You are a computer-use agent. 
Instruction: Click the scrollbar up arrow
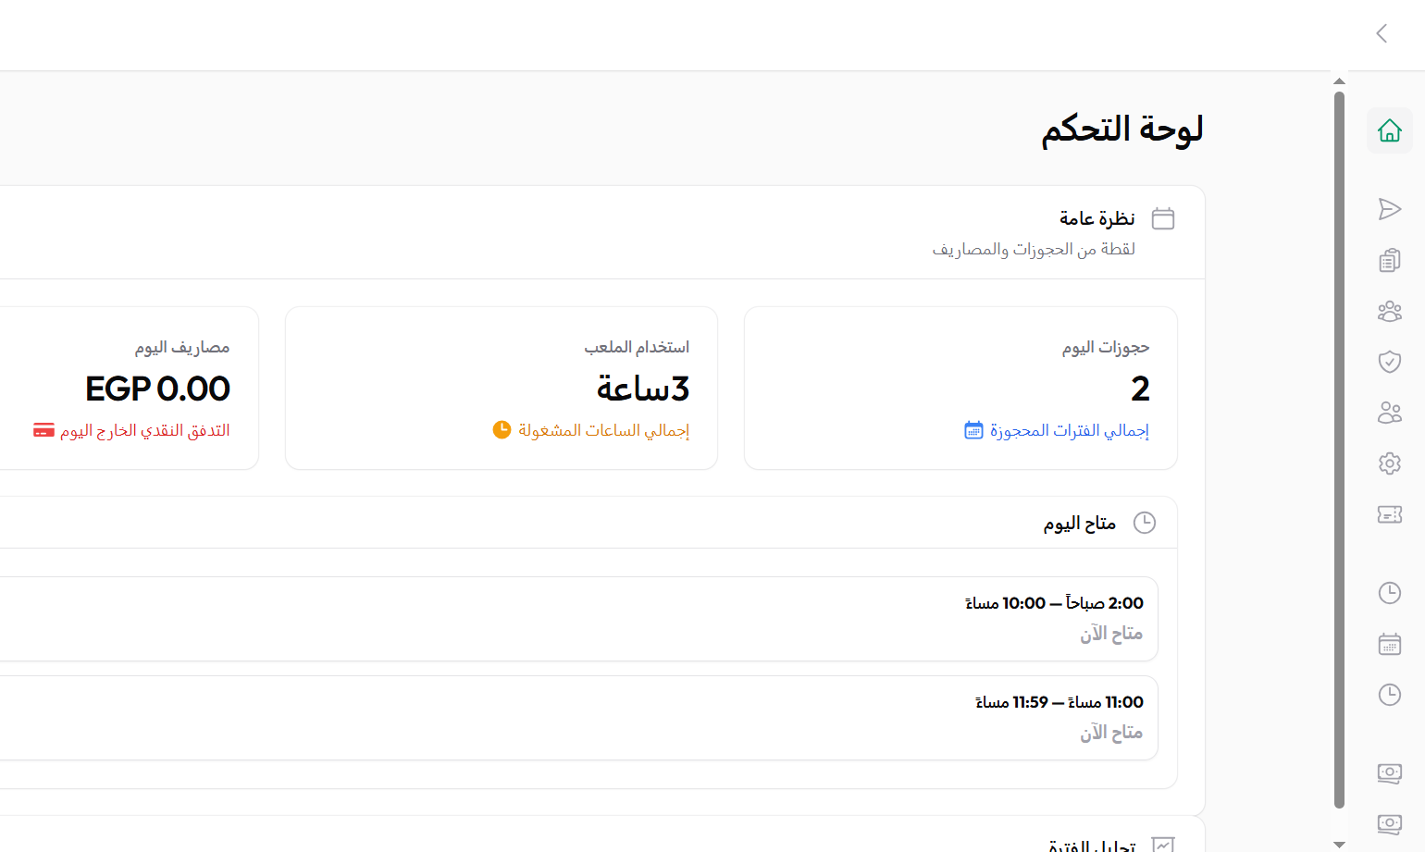tap(1339, 81)
